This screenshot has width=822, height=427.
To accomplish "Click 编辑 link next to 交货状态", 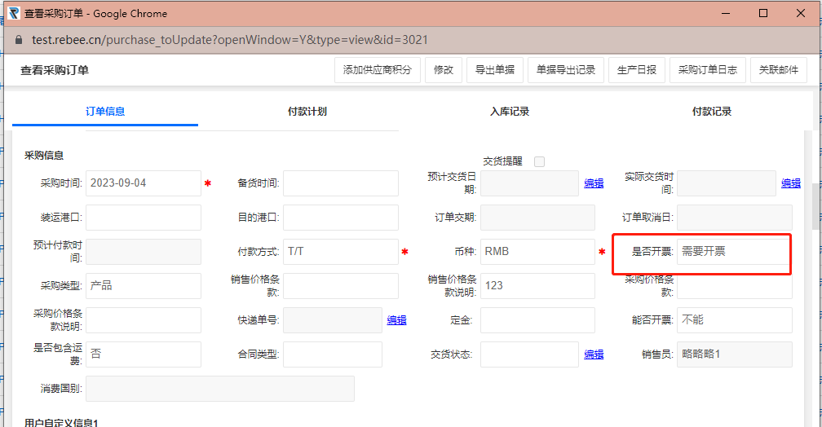I will tap(594, 354).
